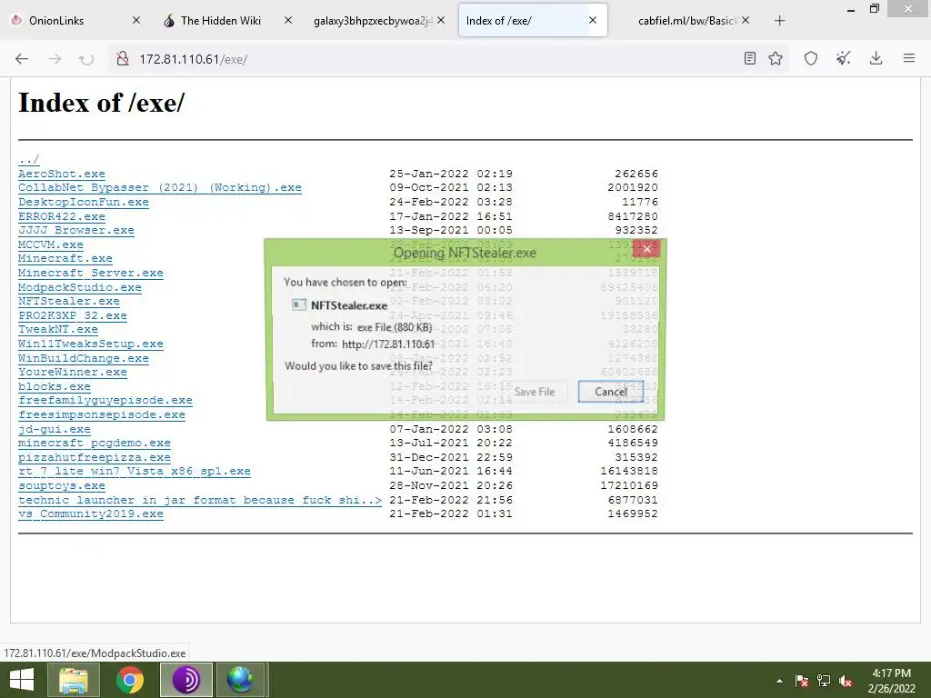Open the MCCVM.exe link
The image size is (931, 698).
(x=51, y=244)
